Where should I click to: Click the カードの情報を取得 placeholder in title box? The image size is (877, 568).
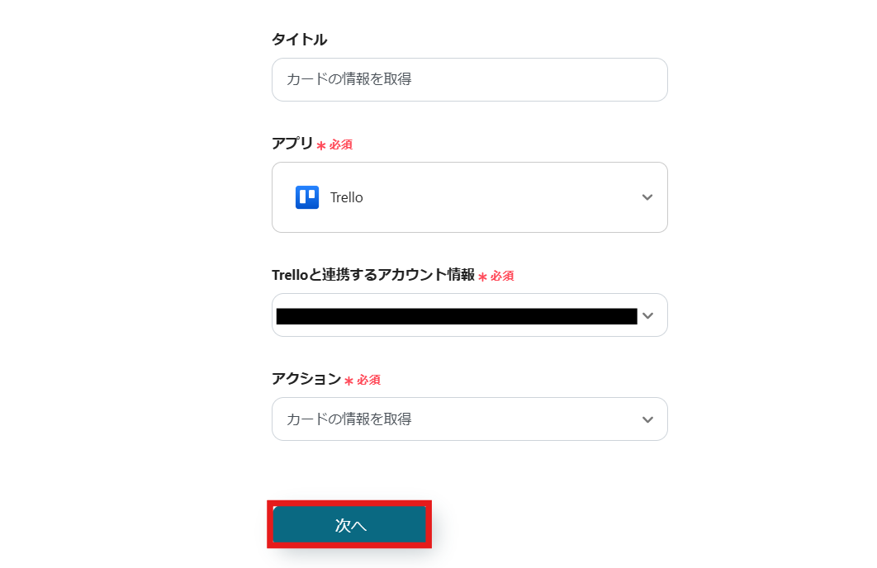coord(349,79)
